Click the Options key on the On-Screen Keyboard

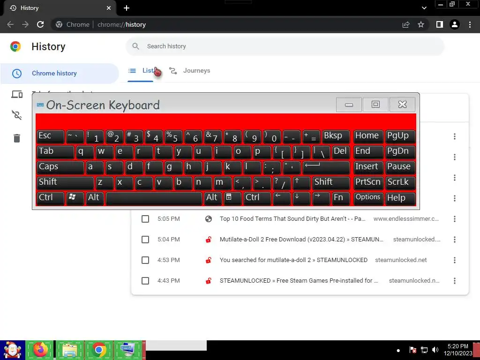368,198
